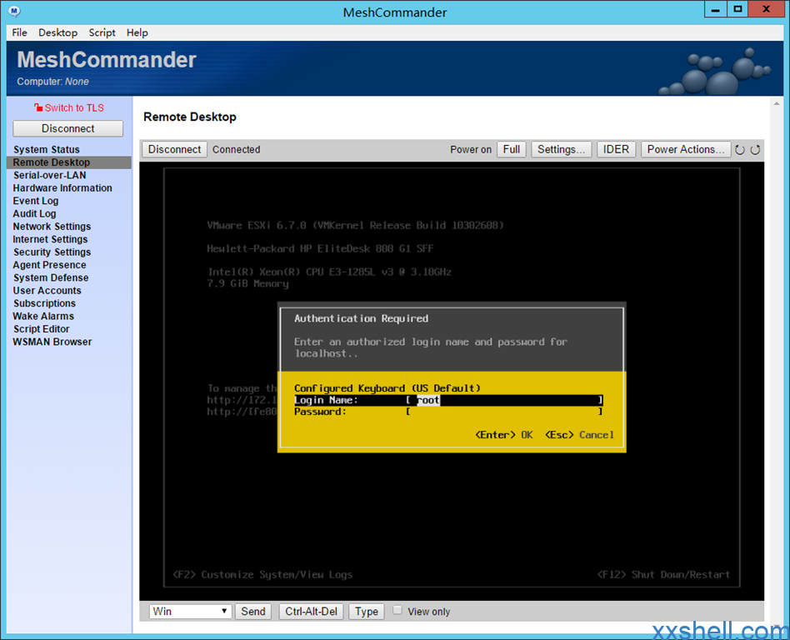Click the Password field in ESXi dialog
The height and width of the screenshot is (640, 790).
click(x=504, y=412)
